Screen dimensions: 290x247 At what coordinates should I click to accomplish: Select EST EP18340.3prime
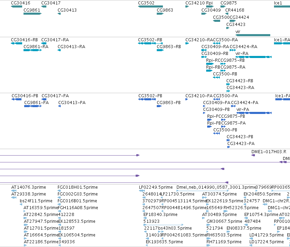(x=161, y=215)
